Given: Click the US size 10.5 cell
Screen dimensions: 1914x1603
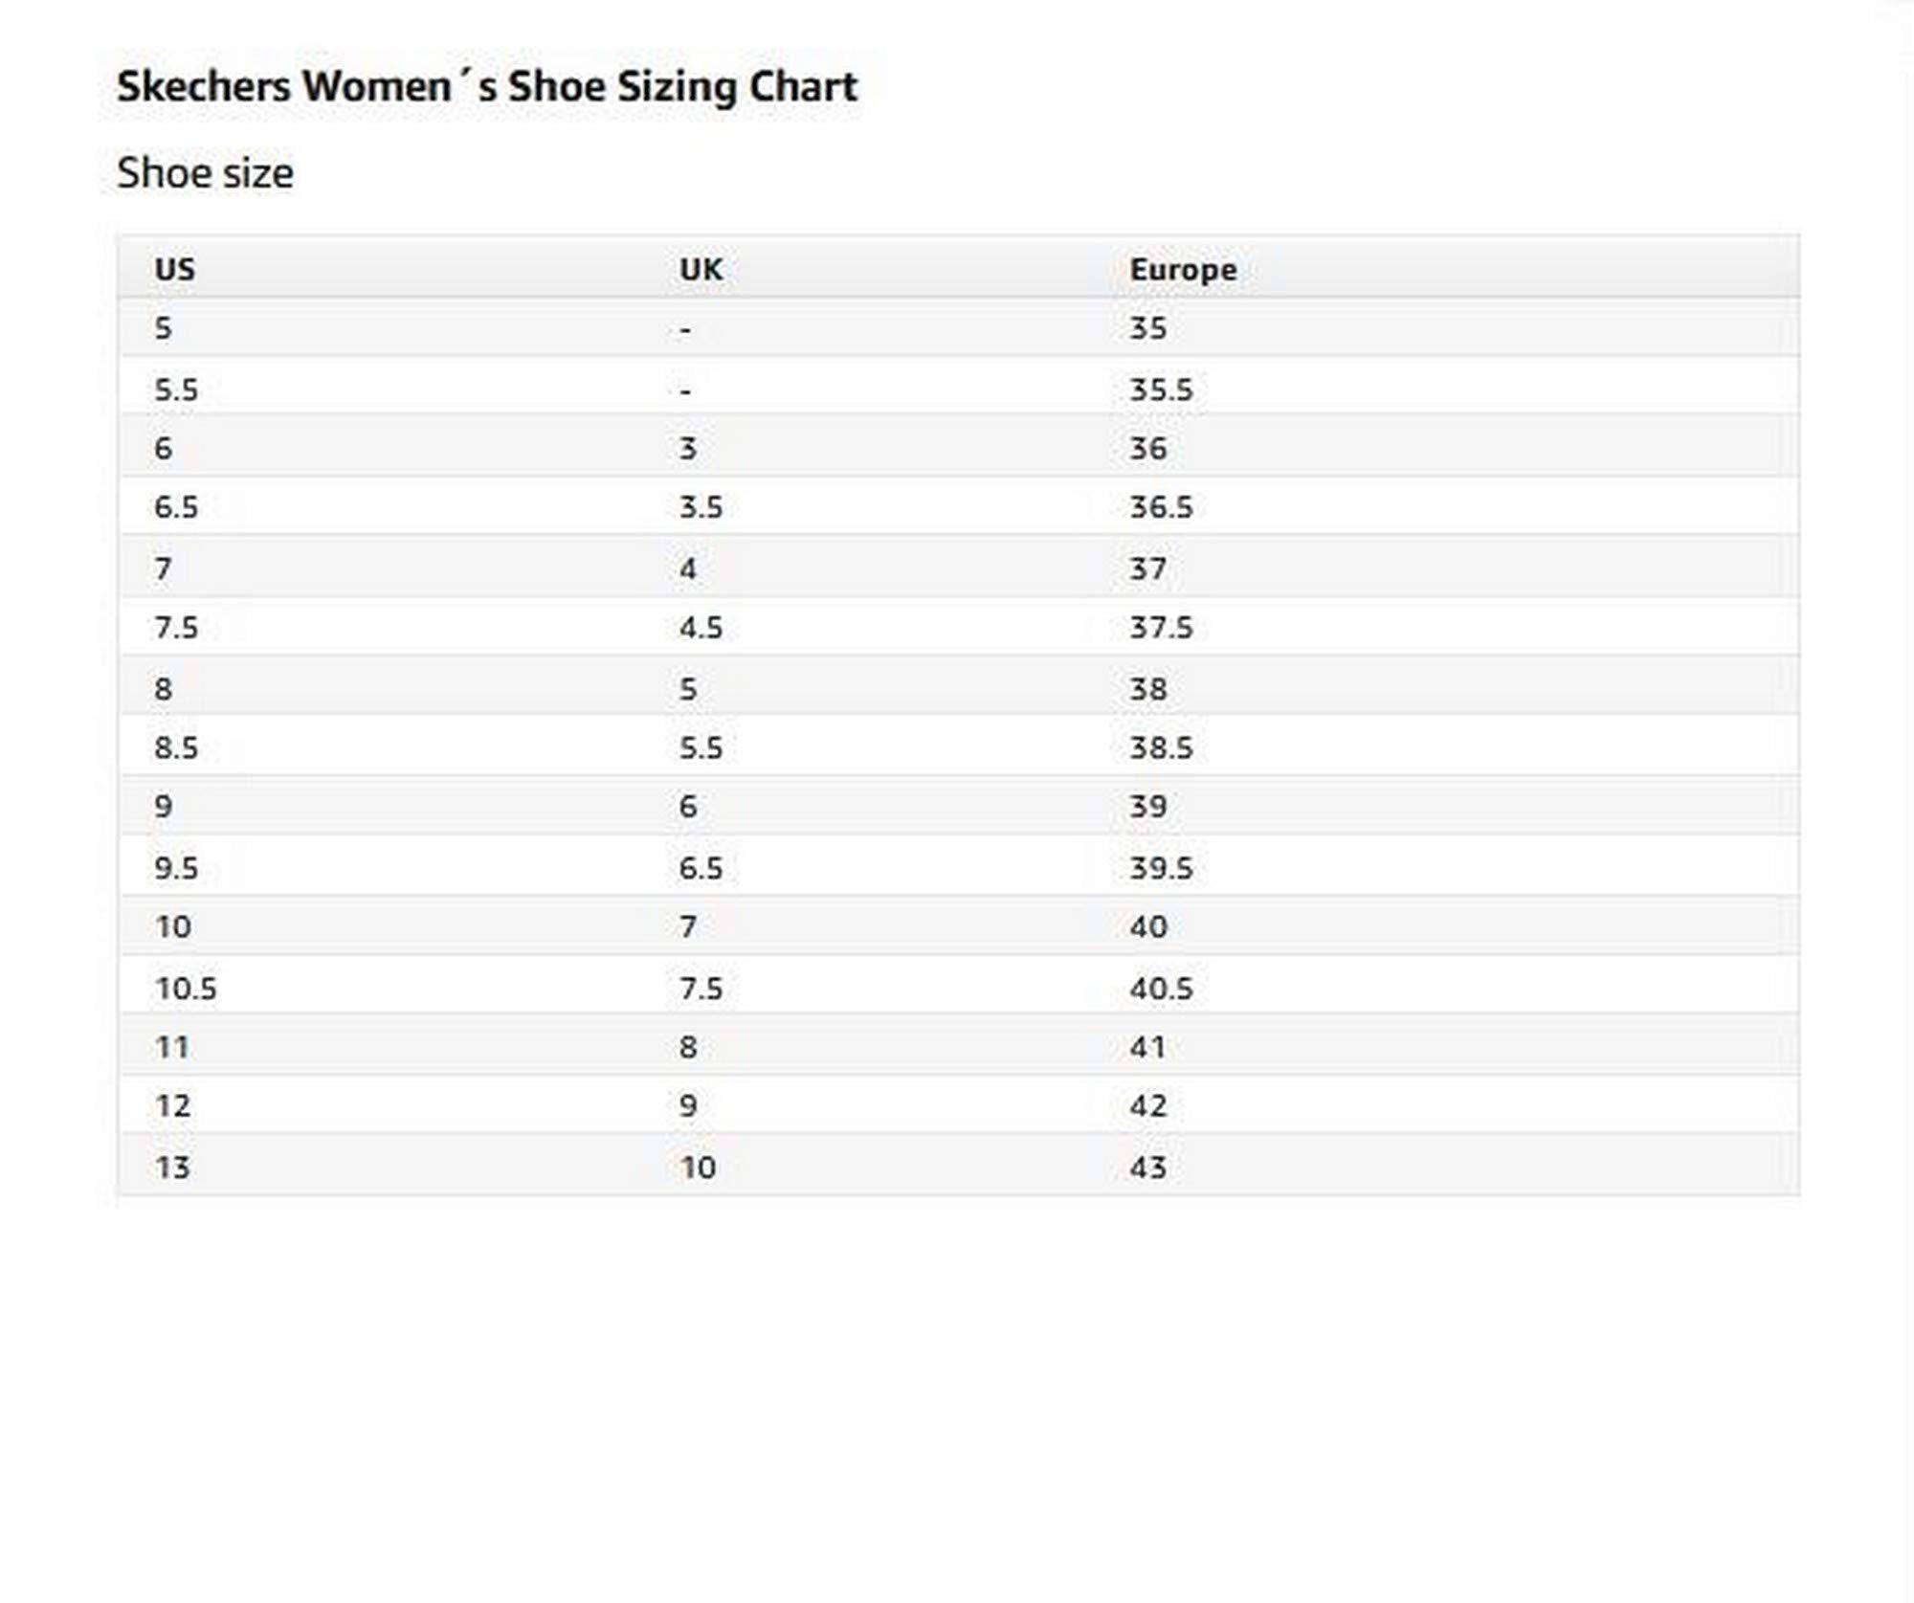Looking at the screenshot, I should pos(186,988).
